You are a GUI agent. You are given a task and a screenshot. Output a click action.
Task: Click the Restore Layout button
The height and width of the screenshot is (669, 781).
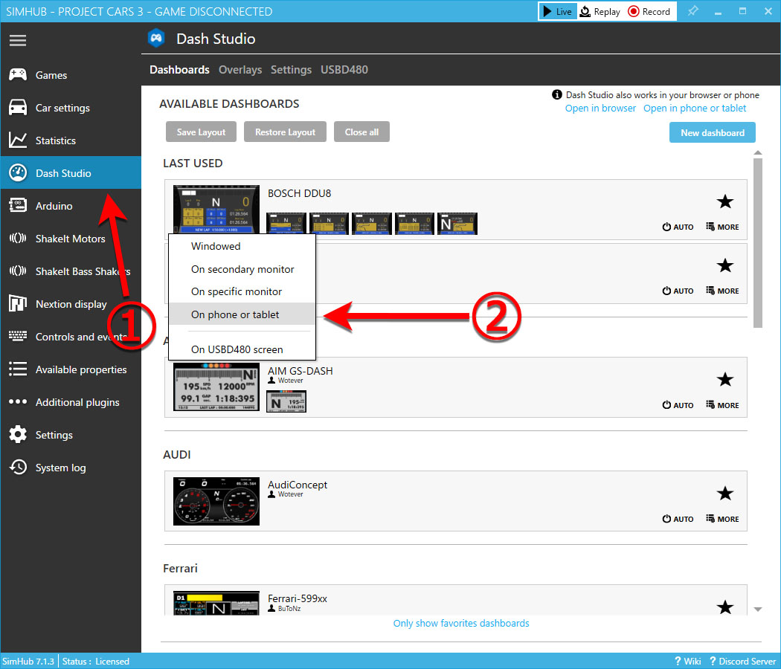(x=286, y=132)
